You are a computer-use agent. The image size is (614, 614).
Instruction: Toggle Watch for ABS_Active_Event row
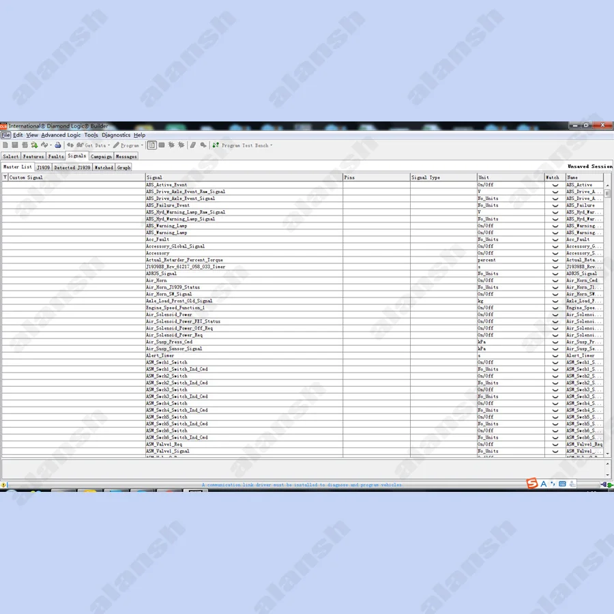point(555,185)
